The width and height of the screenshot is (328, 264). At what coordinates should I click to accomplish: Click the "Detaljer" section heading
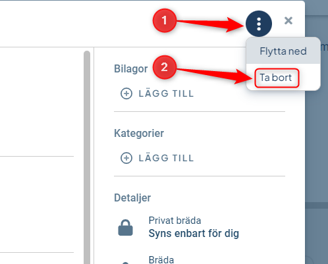132,198
